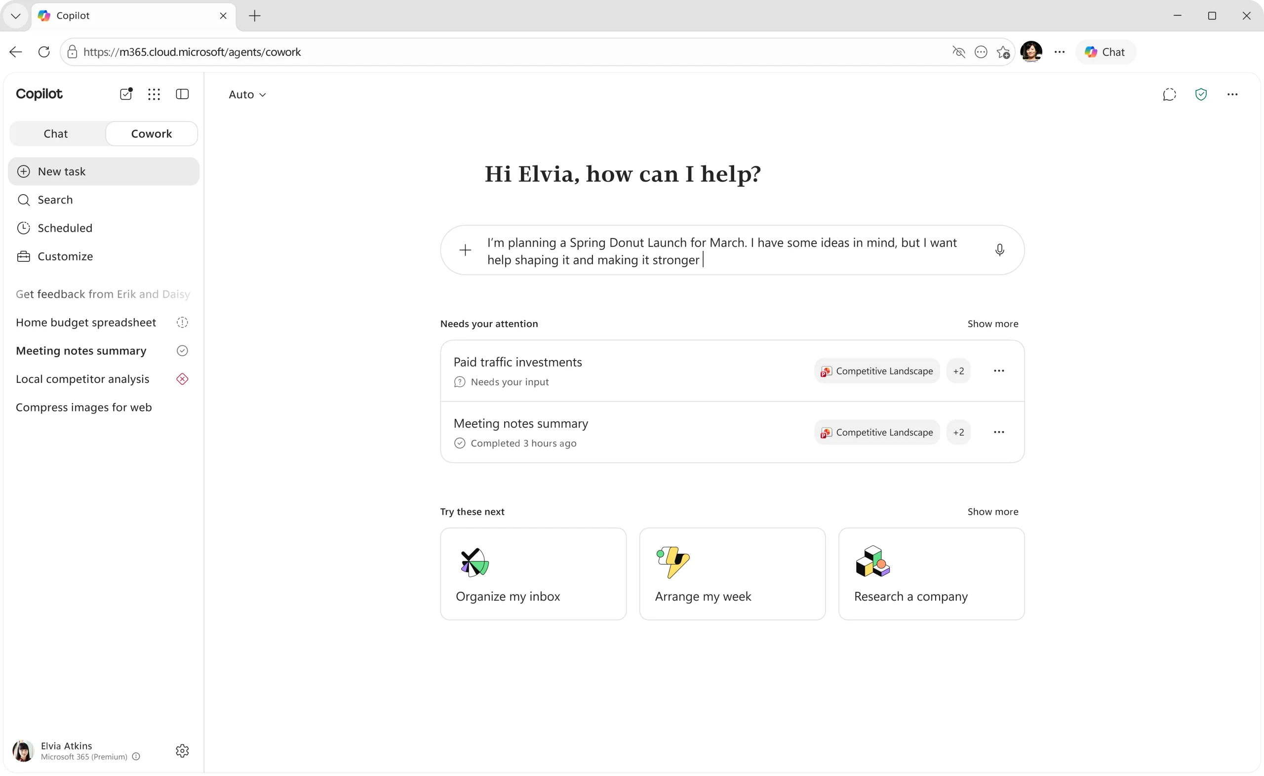
Task: Click Elvia Atkins profile avatar in sidebar
Action: (x=23, y=752)
